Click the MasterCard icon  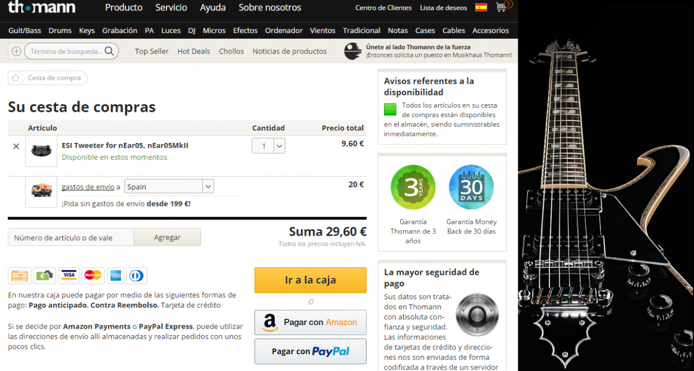pos(93,276)
